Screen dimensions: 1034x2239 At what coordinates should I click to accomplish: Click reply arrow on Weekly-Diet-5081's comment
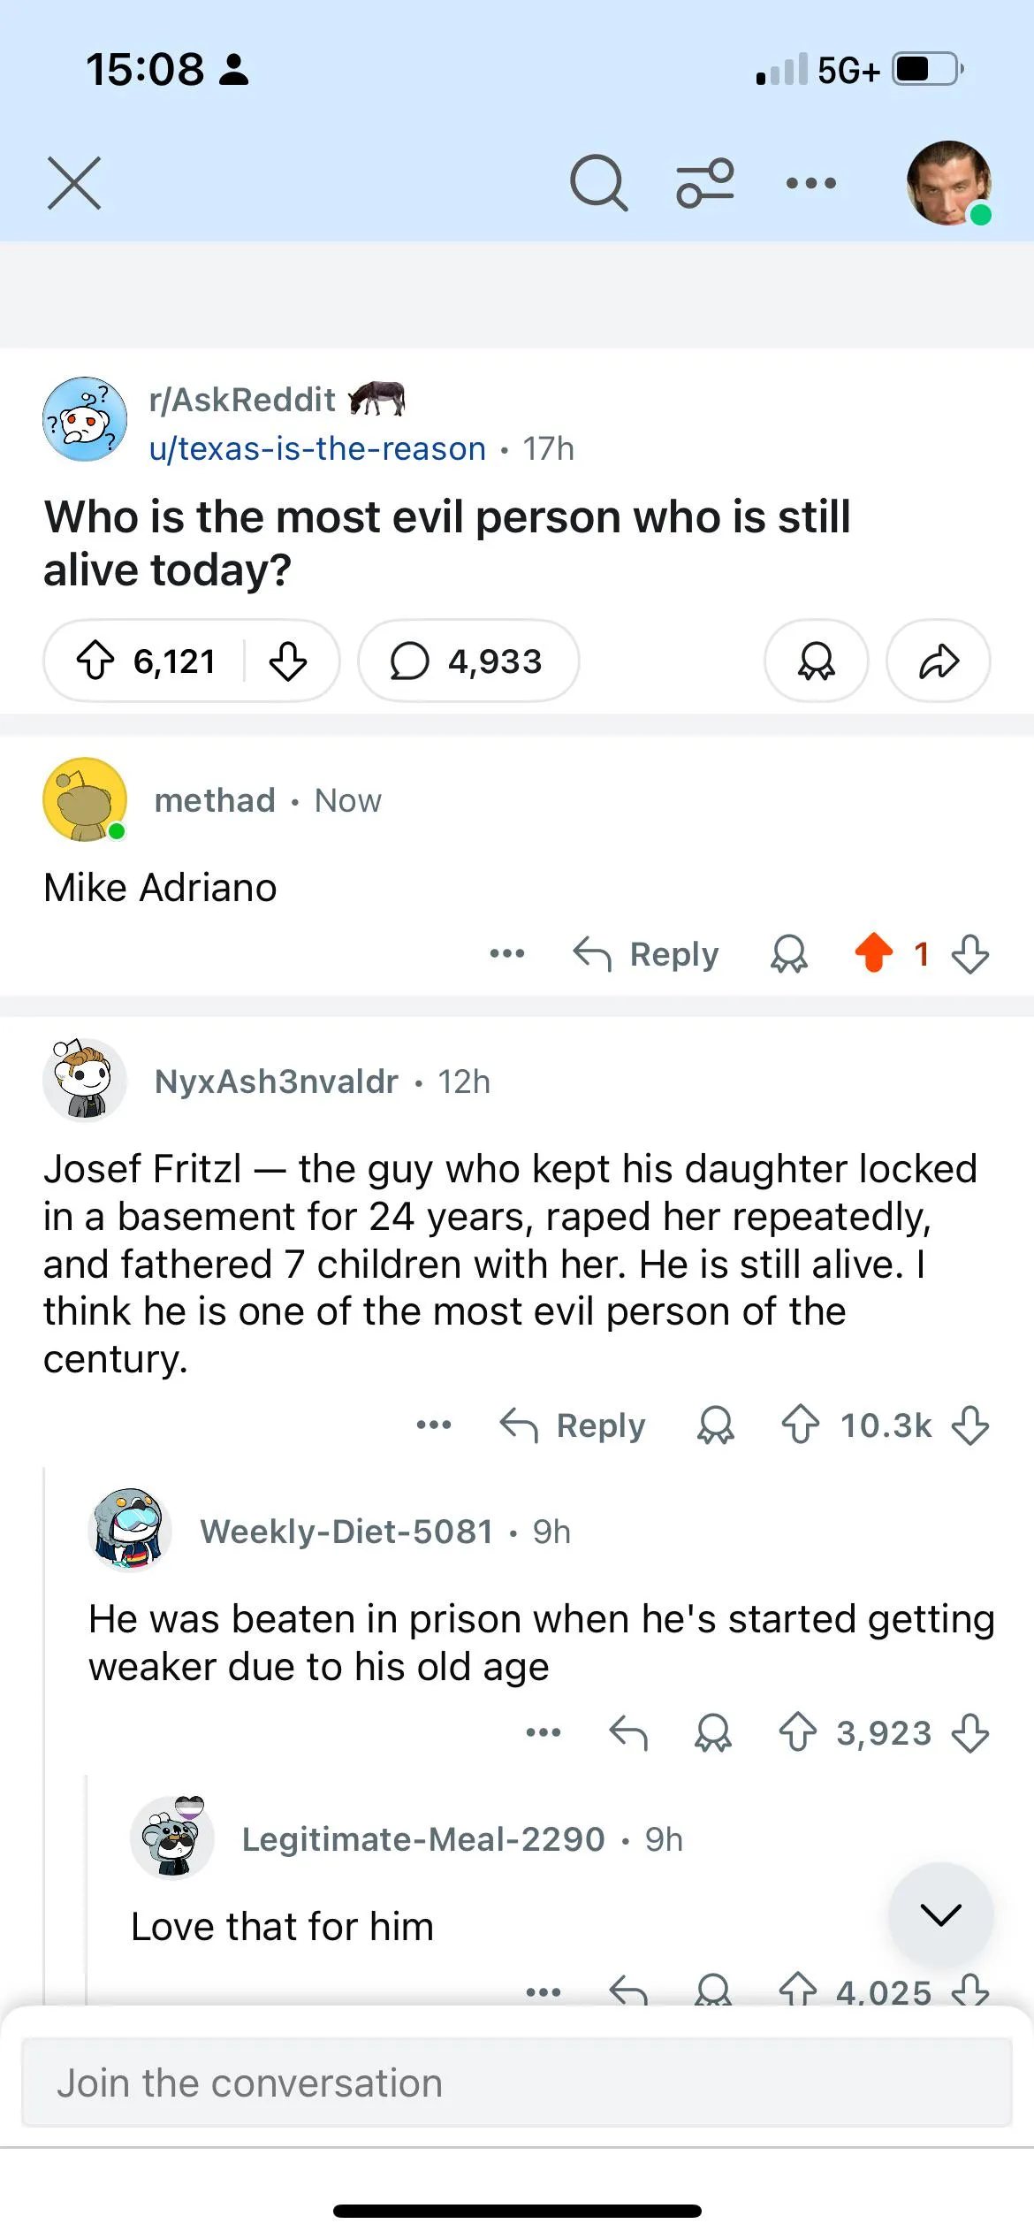(x=628, y=1732)
